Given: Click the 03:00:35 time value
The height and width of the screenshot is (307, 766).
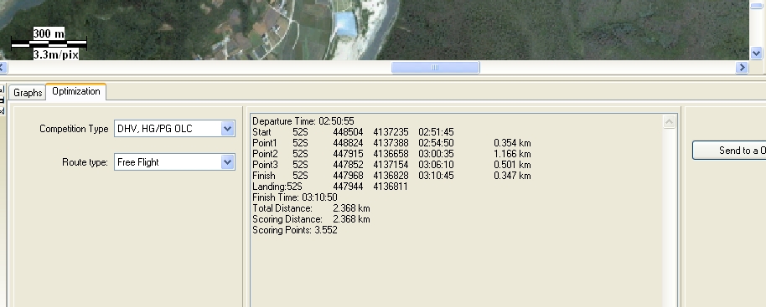Looking at the screenshot, I should tap(436, 154).
